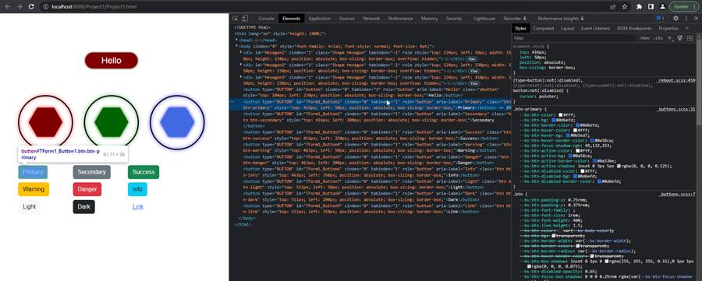
Task: Open color picker for --bs-btn-color swatch
Action: pos(561,114)
